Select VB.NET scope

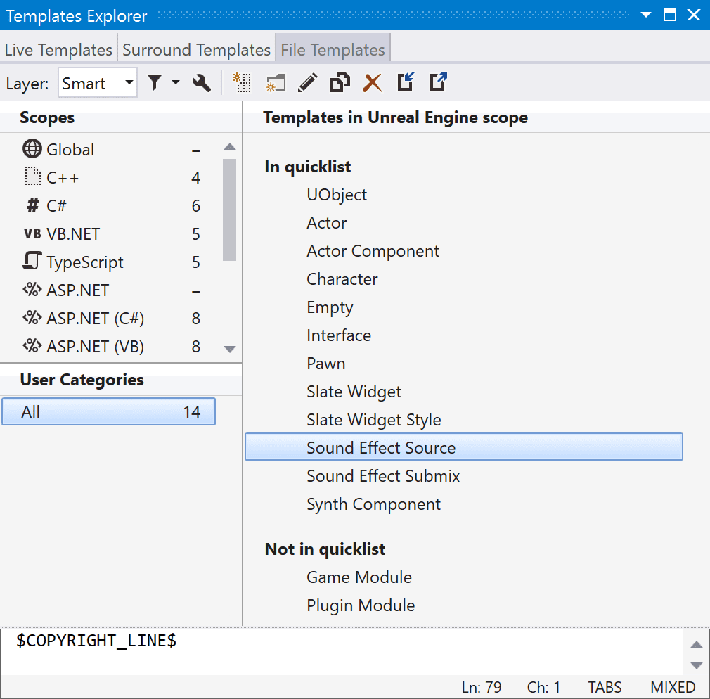coord(111,233)
